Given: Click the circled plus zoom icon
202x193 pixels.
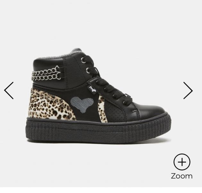Looking at the screenshot, I should coord(182,162).
